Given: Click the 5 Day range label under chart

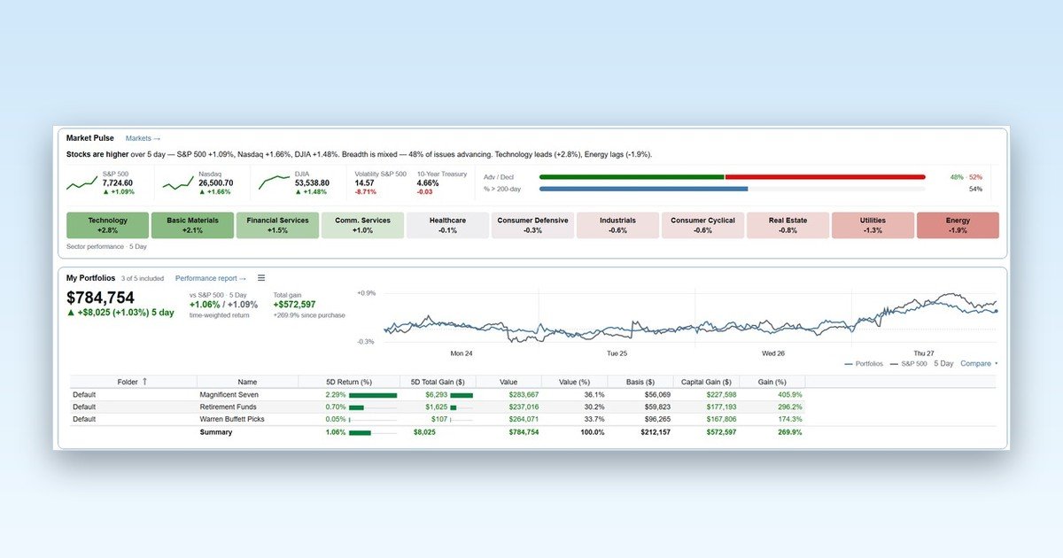Looking at the screenshot, I should [x=943, y=364].
